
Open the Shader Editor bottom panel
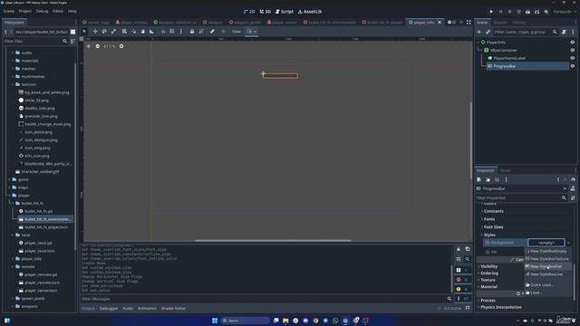pos(173,308)
